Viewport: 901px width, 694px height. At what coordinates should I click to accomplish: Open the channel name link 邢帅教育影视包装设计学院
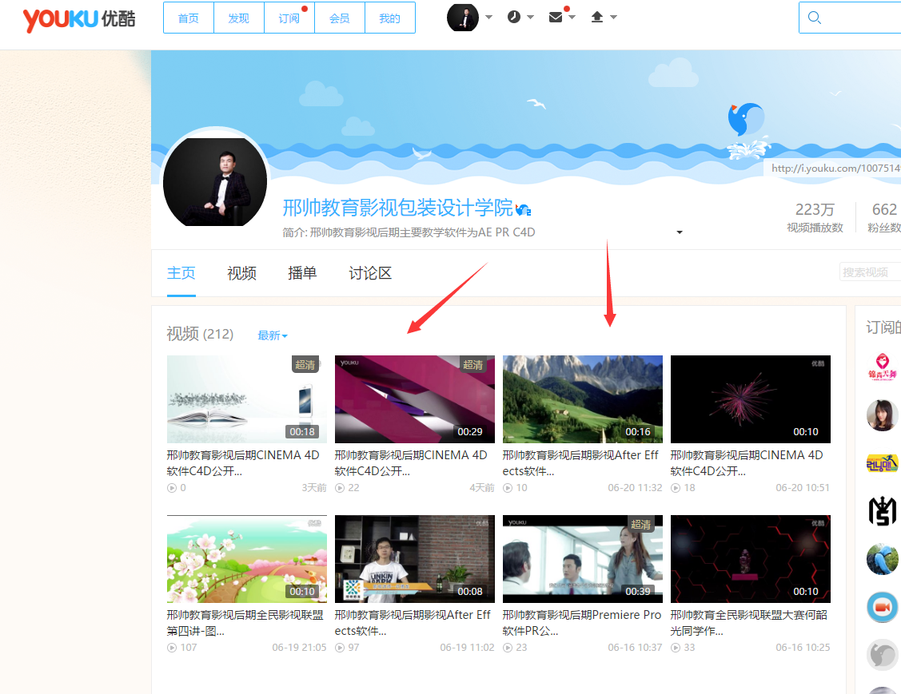397,208
